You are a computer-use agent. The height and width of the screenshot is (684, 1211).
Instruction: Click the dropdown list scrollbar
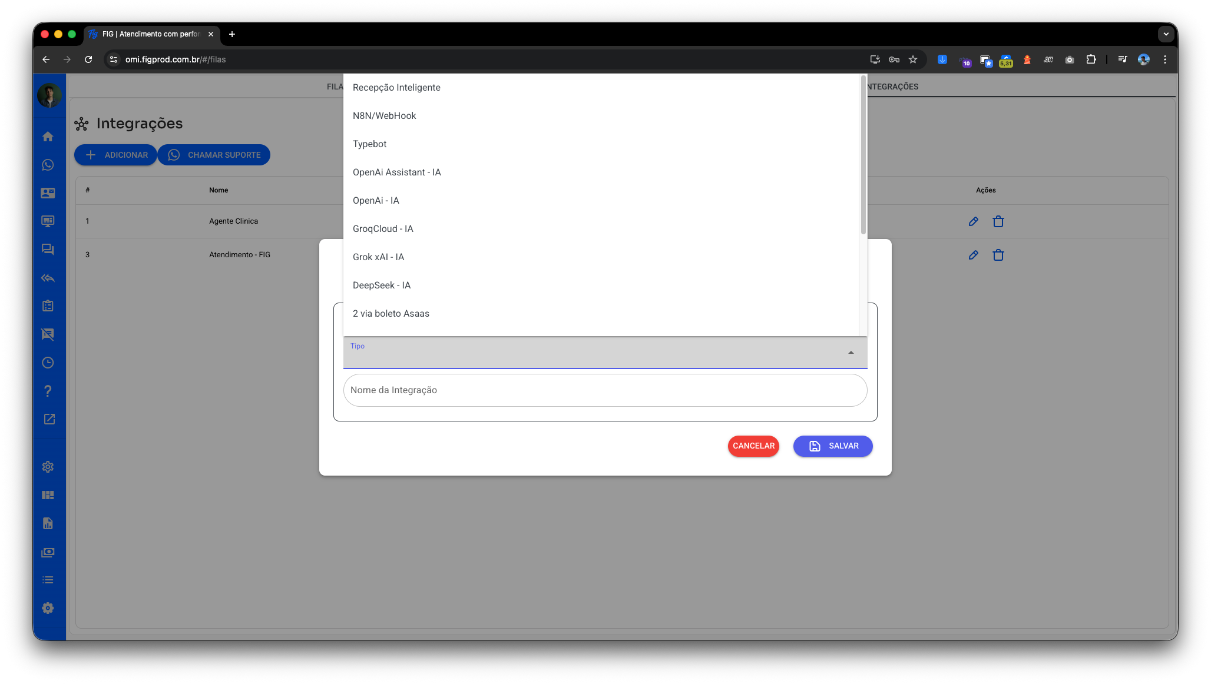[x=863, y=156]
